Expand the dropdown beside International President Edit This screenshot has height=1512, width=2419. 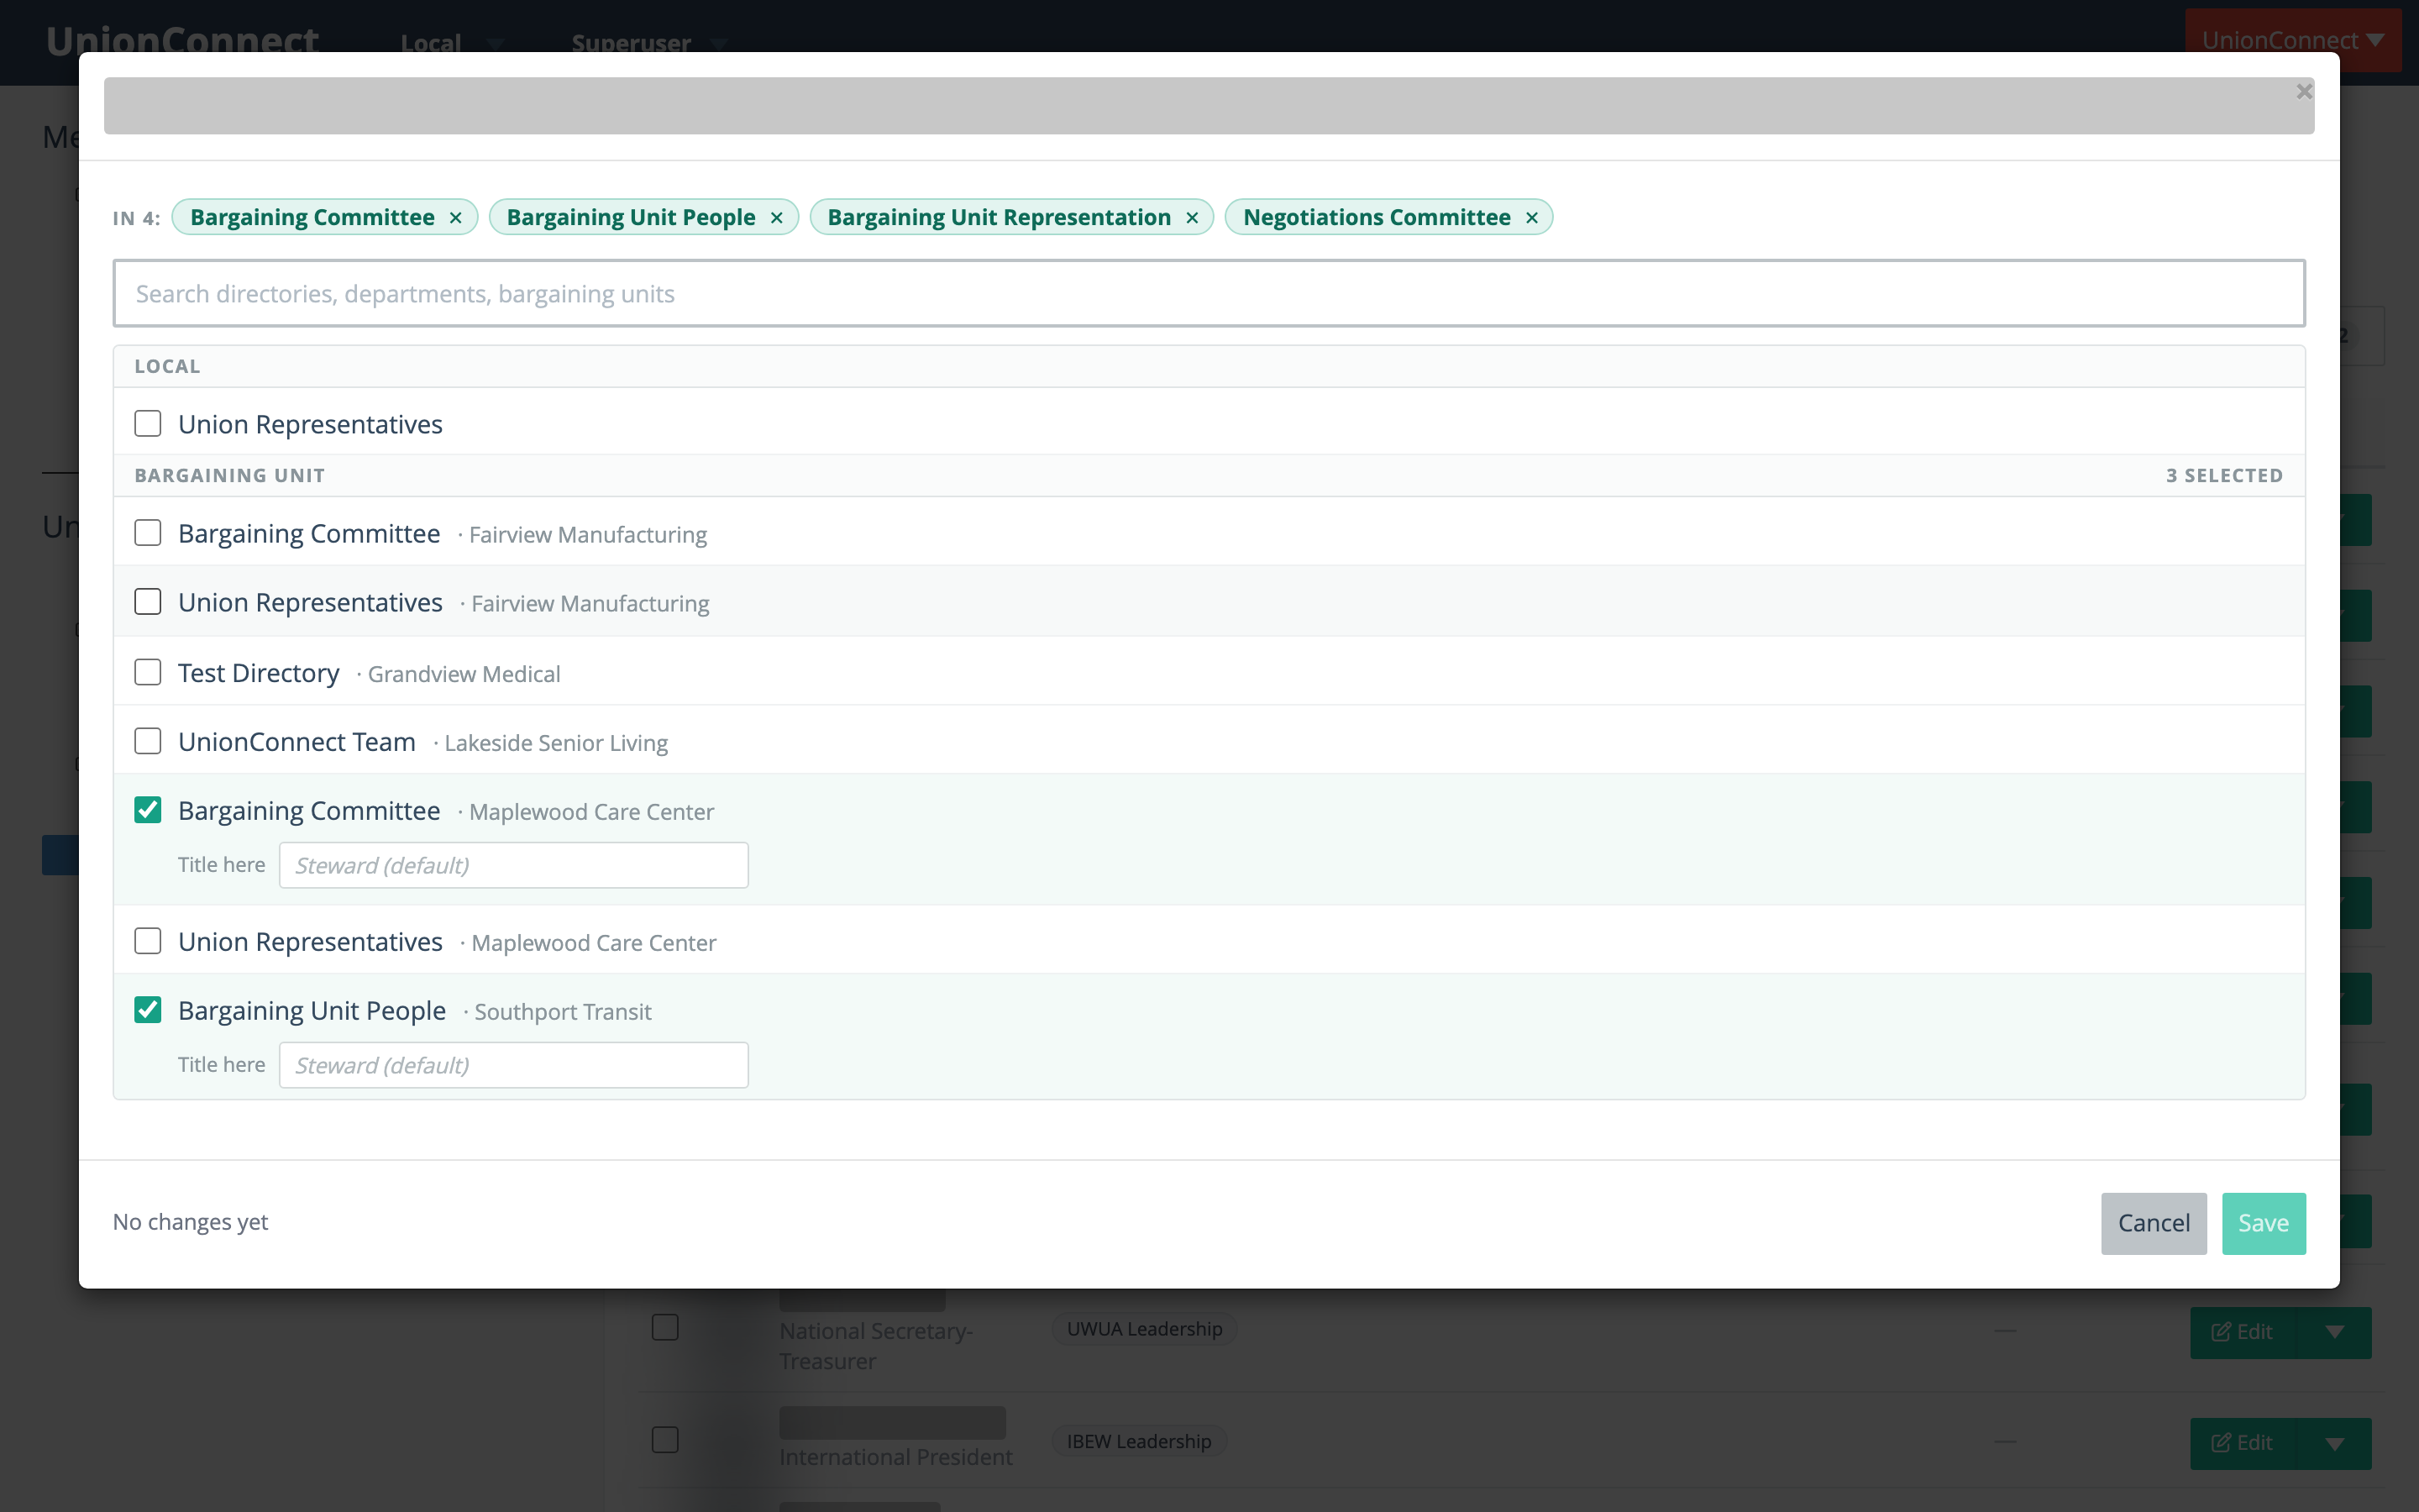click(2334, 1443)
